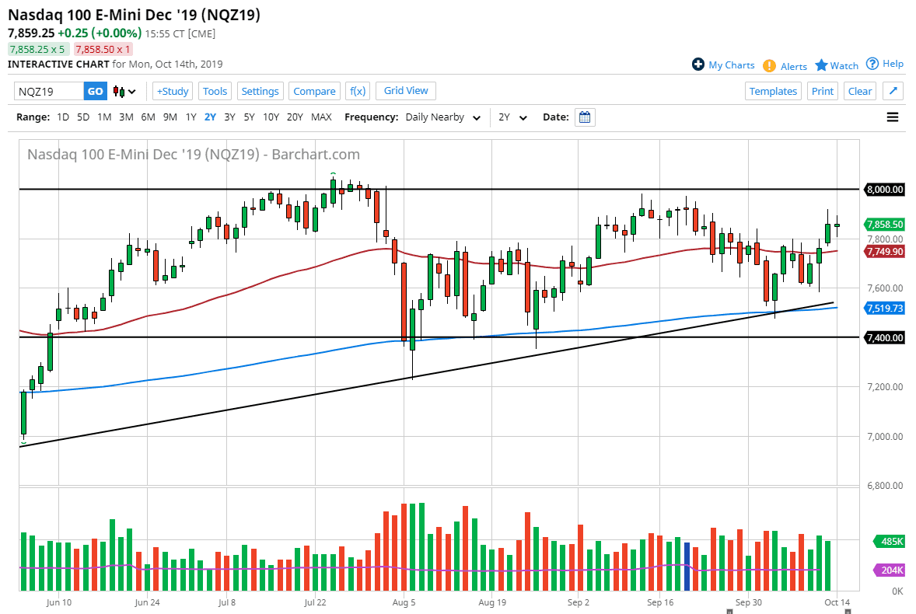
Task: Open the Frequency Daily Nearby dropdown
Action: coord(440,117)
